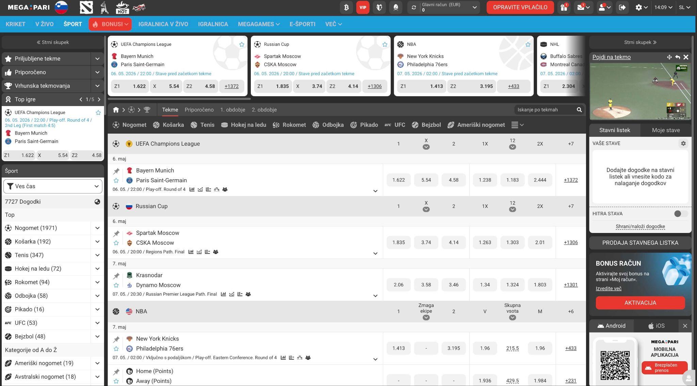Click the live baseball video thumbnail
Screen dimensions: 697x386
click(640, 91)
